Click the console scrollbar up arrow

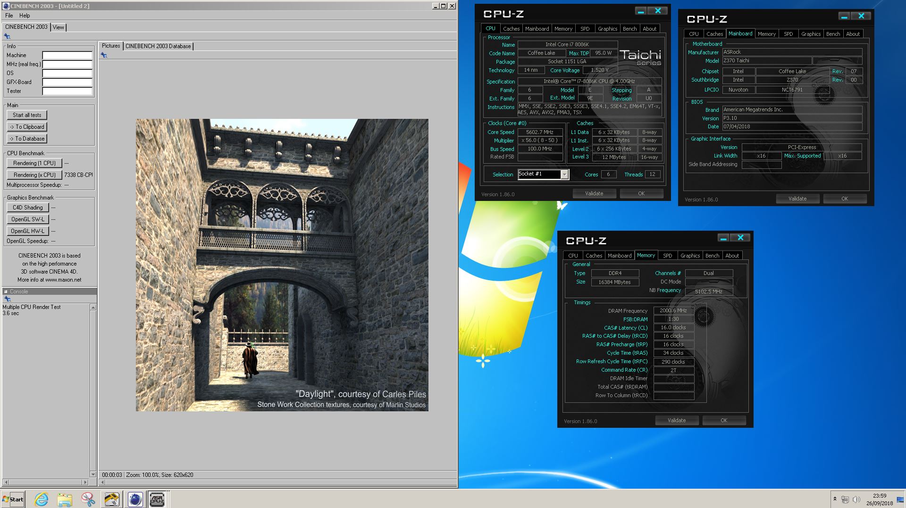tap(93, 308)
